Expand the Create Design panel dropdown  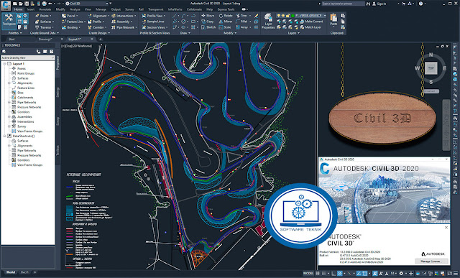pyautogui.click(x=99, y=33)
